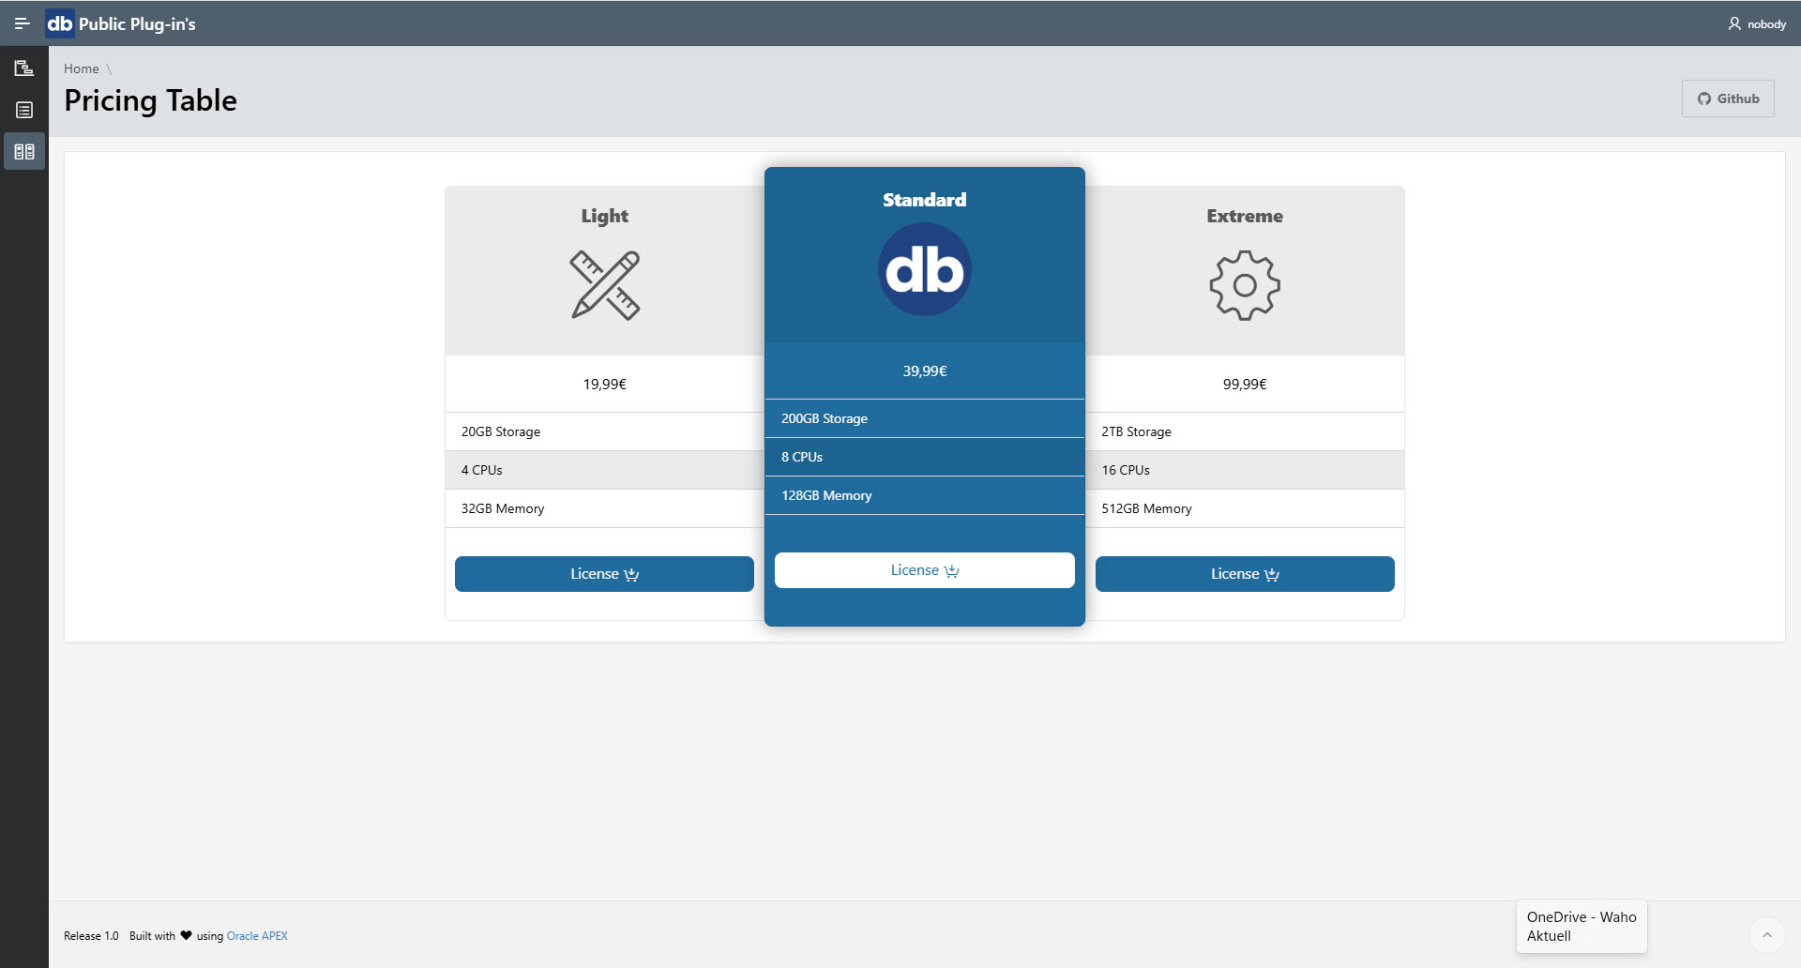Click the Public Plug-in's app title
This screenshot has width=1801, height=968.
pos(137,24)
